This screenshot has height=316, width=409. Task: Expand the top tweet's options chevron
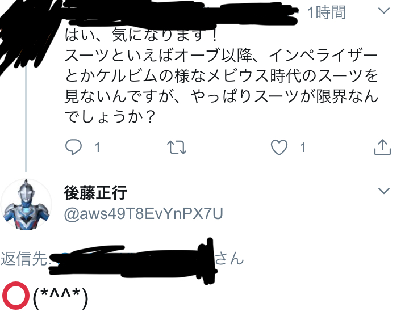[x=383, y=11]
